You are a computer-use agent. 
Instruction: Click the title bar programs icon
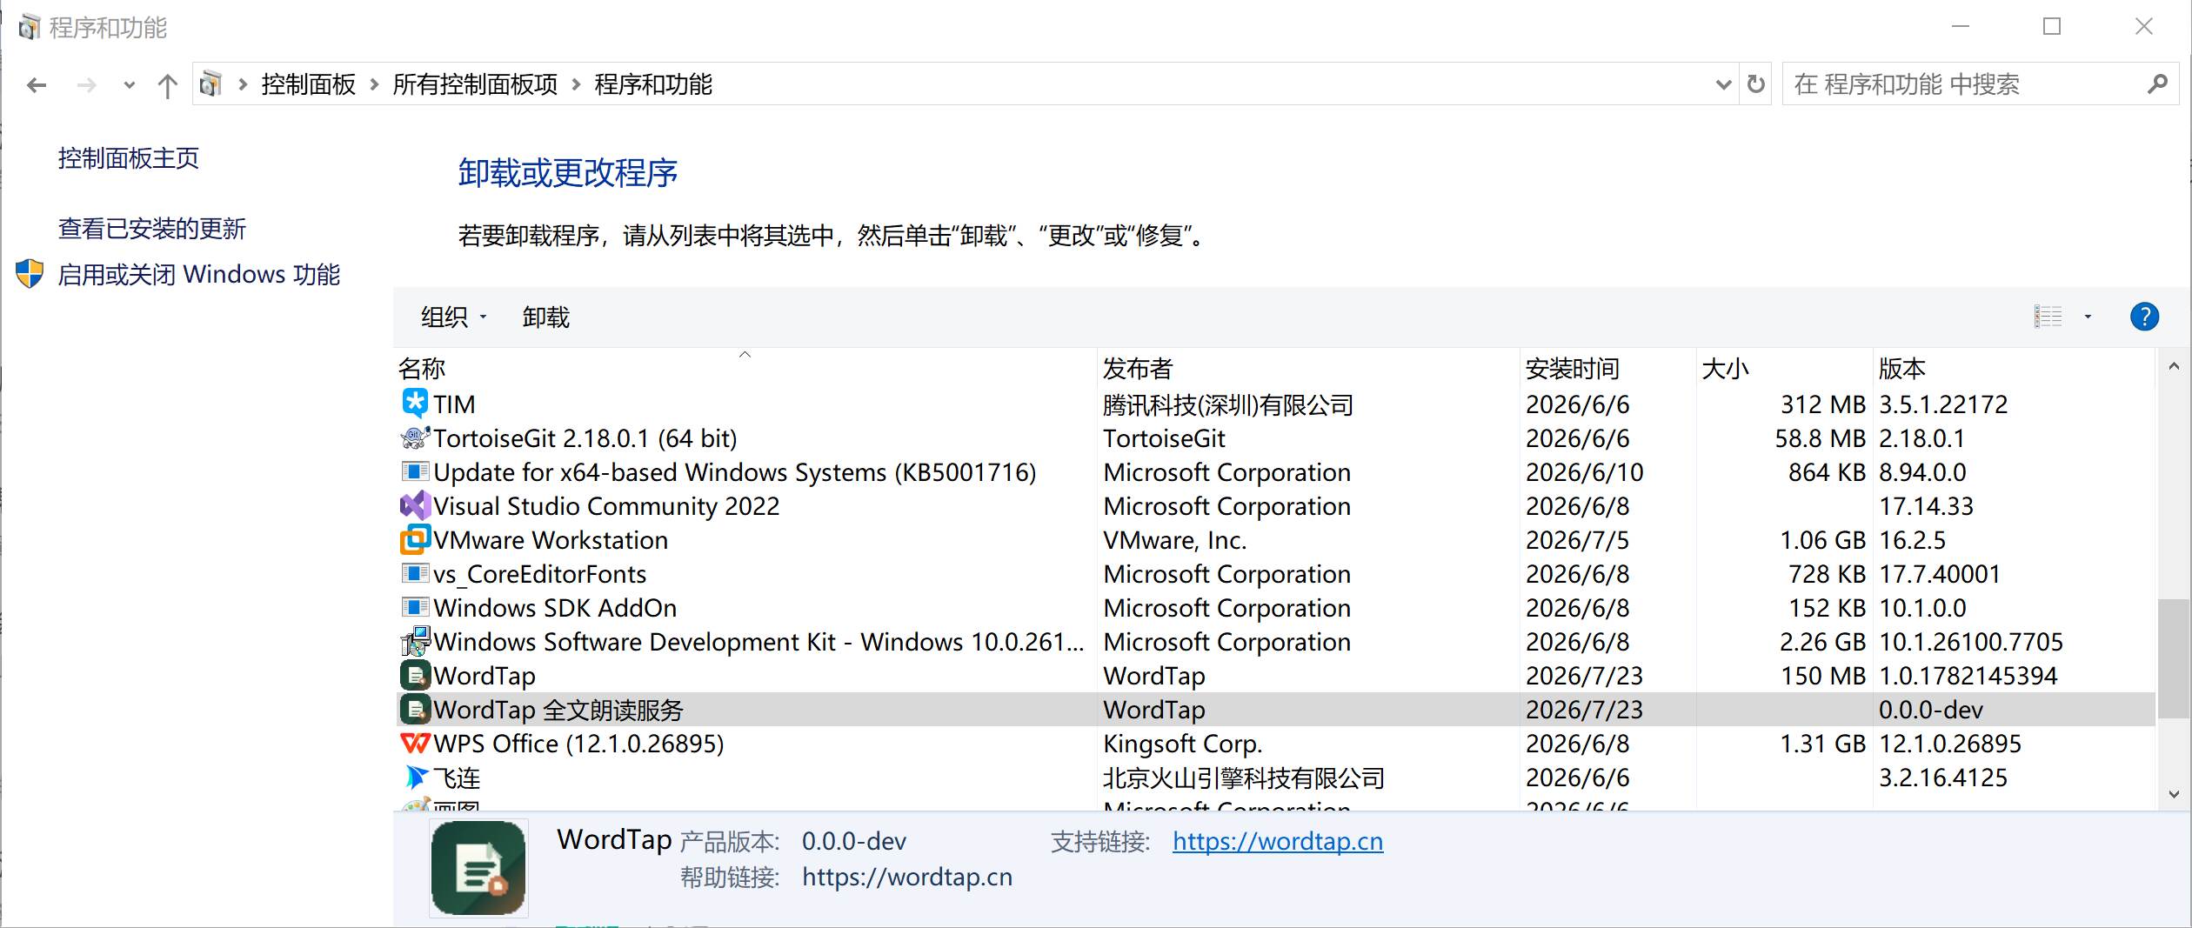(x=29, y=27)
